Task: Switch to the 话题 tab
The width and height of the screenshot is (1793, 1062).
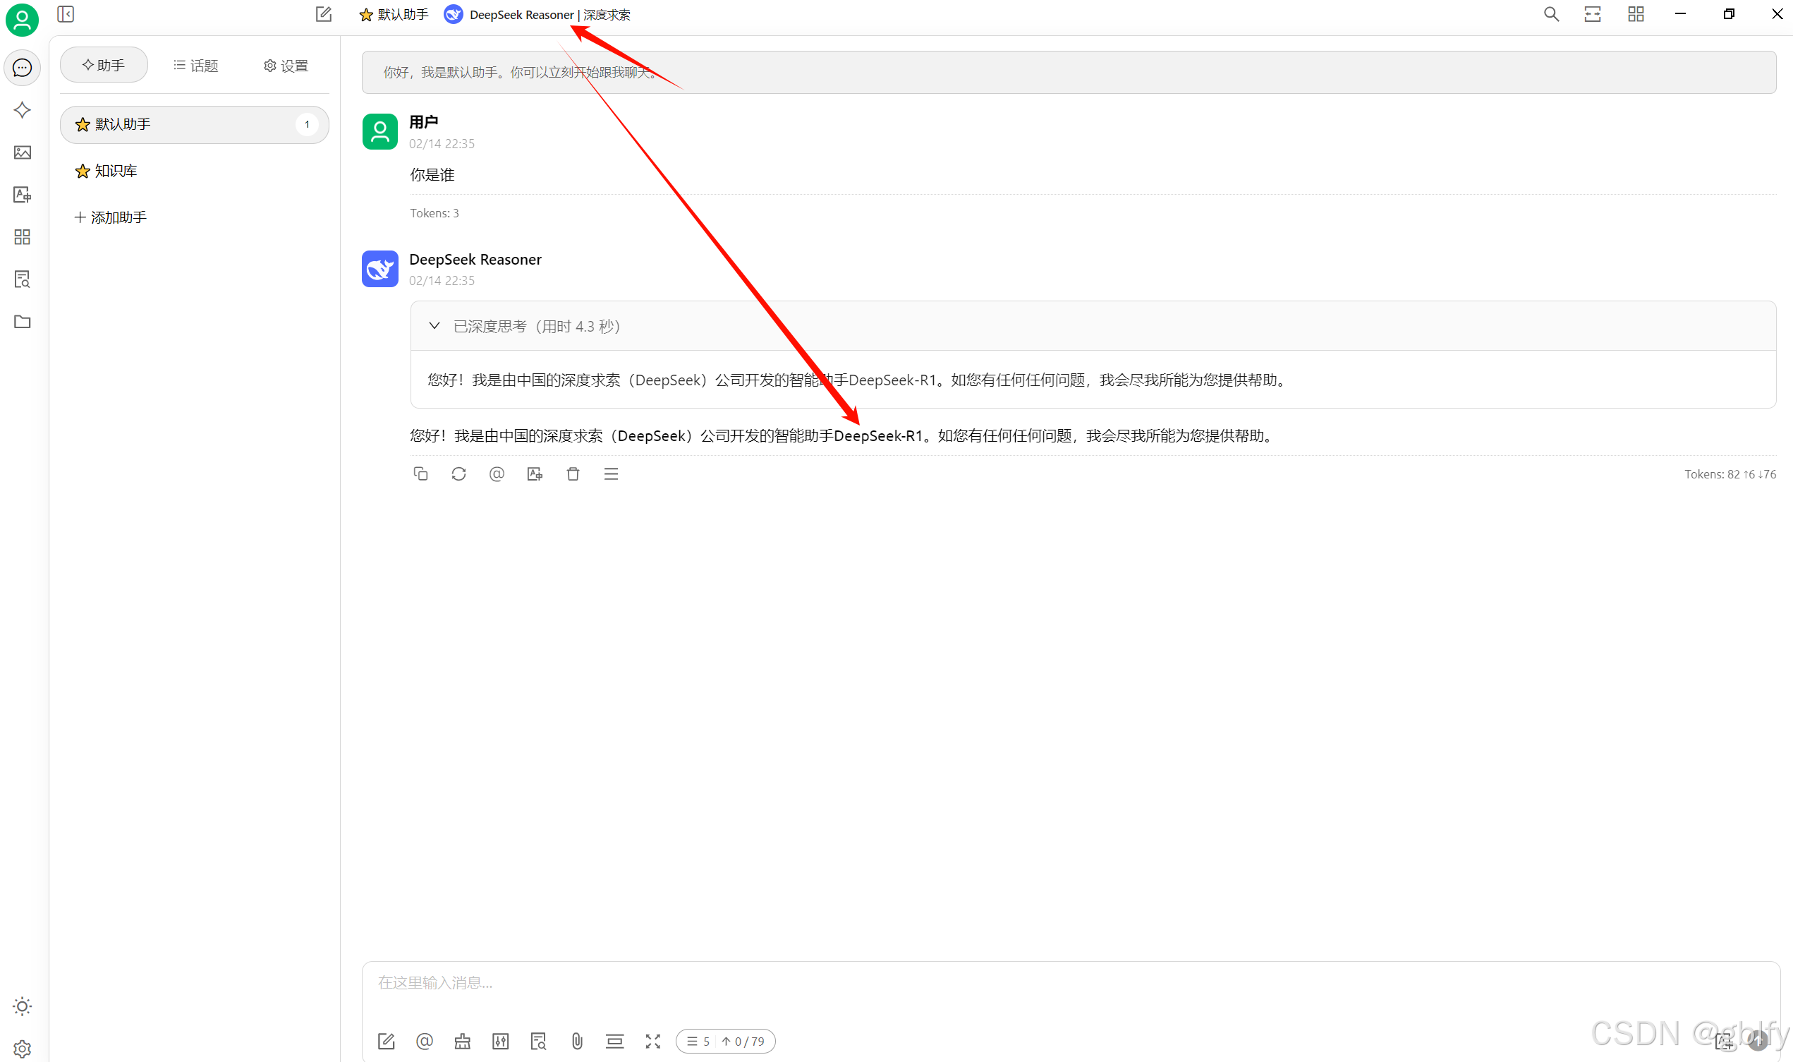Action: (195, 66)
